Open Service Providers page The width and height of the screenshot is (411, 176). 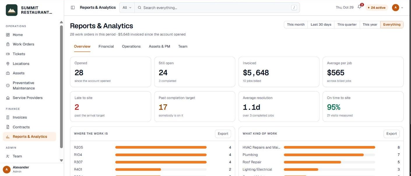tap(29, 98)
